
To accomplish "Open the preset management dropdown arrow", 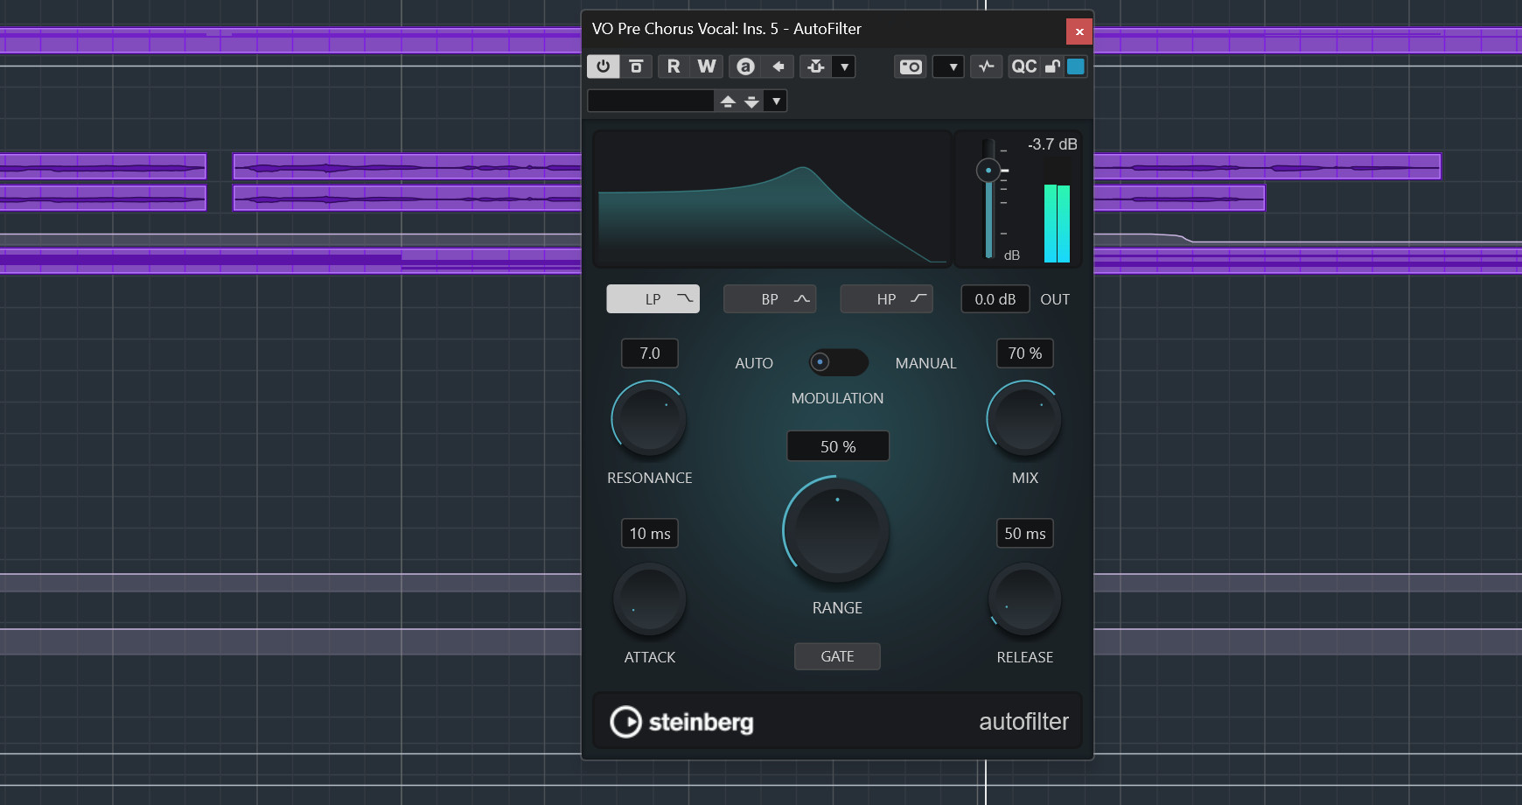I will pyautogui.click(x=776, y=101).
